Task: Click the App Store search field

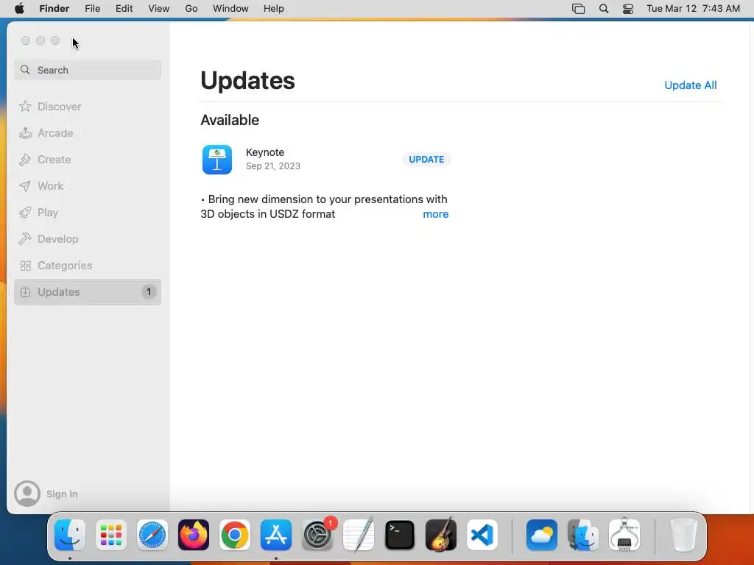Action: pyautogui.click(x=88, y=70)
